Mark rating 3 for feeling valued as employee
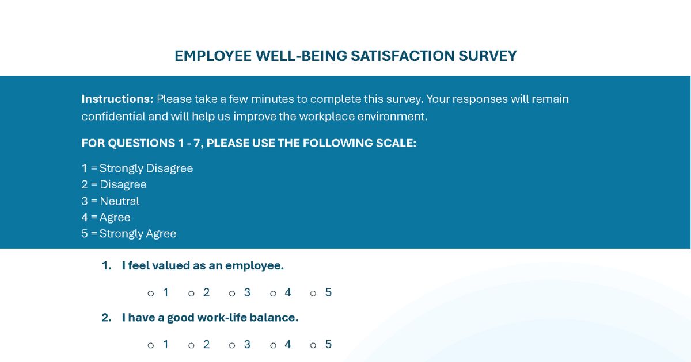 click(x=232, y=294)
